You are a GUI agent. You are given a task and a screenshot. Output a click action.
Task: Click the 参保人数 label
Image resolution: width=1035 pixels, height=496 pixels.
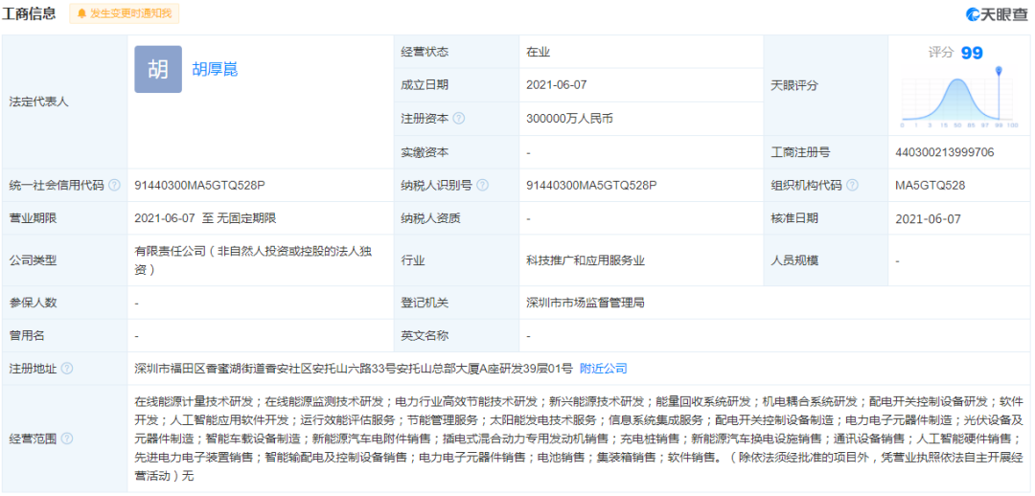[x=33, y=303]
